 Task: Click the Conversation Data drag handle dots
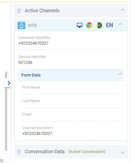(x=19, y=152)
